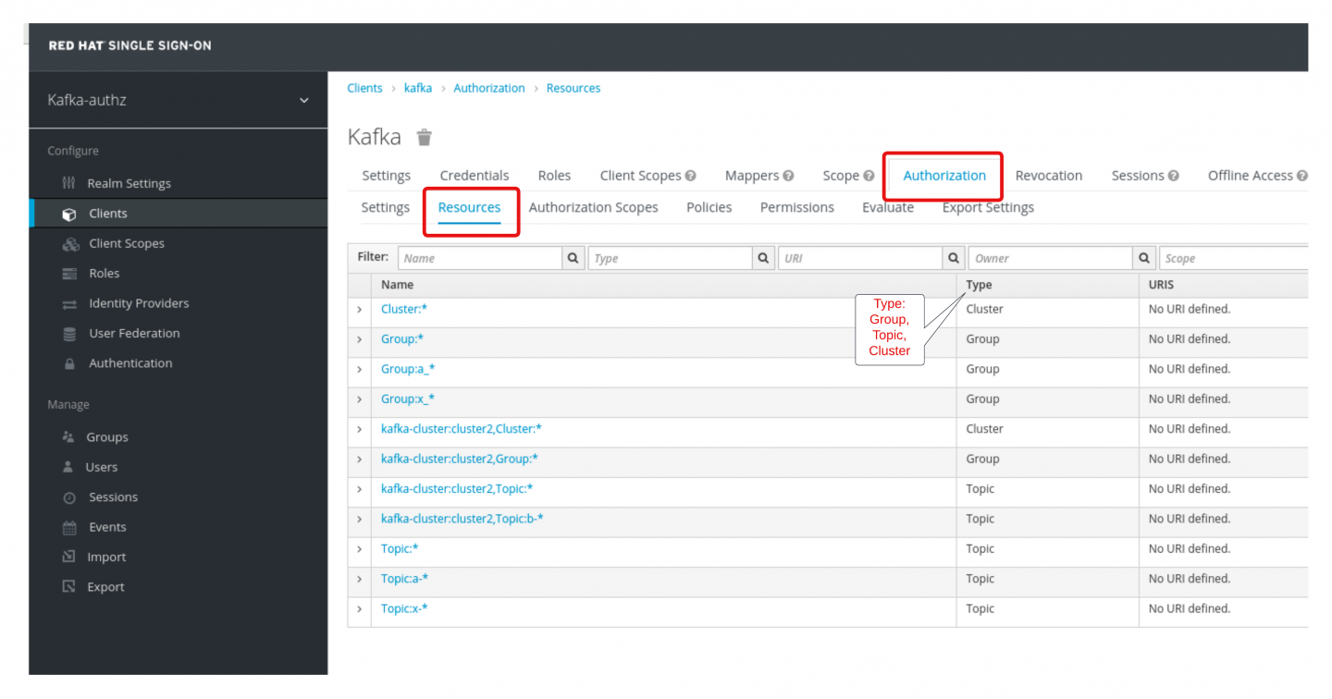Click into the Type filter field
The image size is (1332, 699).
pyautogui.click(x=670, y=259)
